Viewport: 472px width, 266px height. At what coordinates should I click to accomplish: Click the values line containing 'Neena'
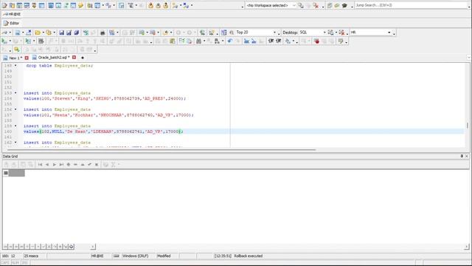coord(108,115)
